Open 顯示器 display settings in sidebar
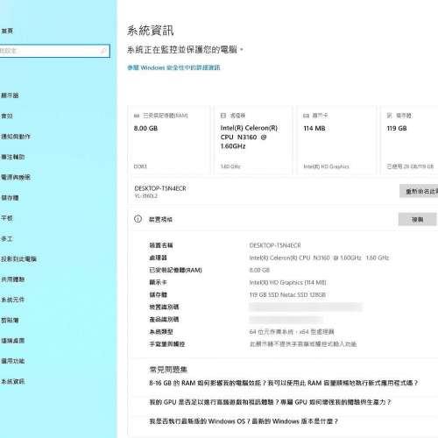The height and width of the screenshot is (438, 438). pos(10,95)
